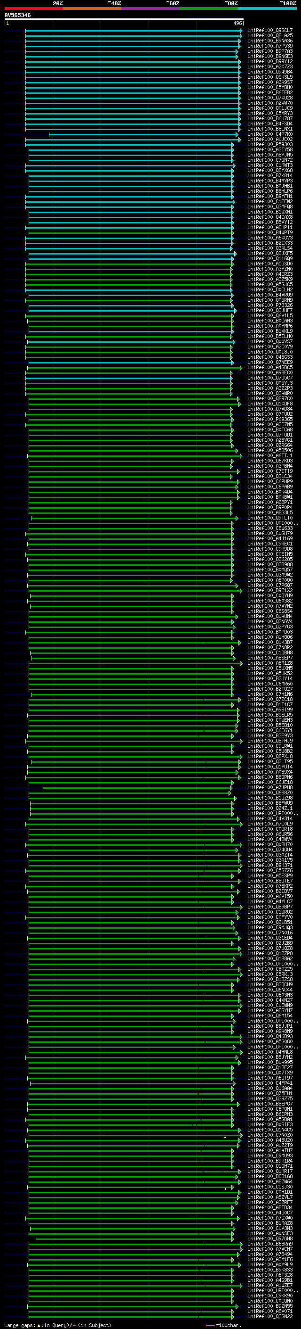Click the query end position label 496
This screenshot has width=301, height=1329.
point(238,23)
